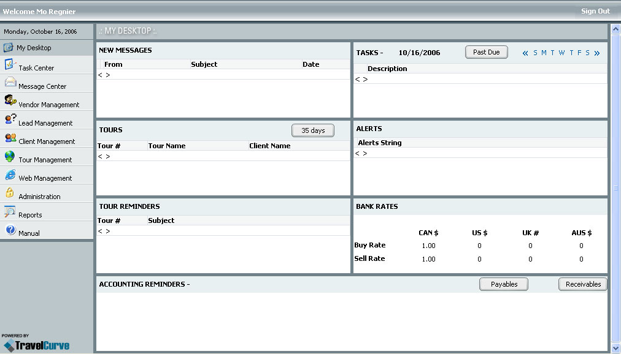Select Wednesday in the Tasks day picker
Viewport: 621px width, 354px height.
click(561, 53)
